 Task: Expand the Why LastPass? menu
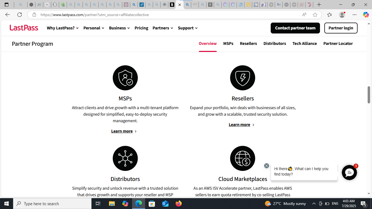[63, 28]
